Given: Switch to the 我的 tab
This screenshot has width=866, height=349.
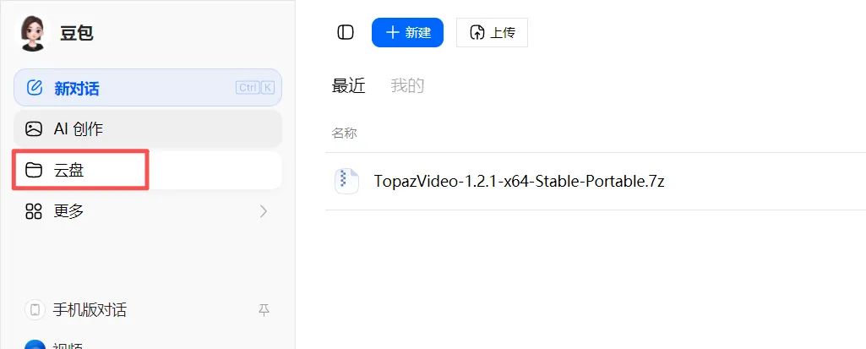Looking at the screenshot, I should click(x=407, y=85).
